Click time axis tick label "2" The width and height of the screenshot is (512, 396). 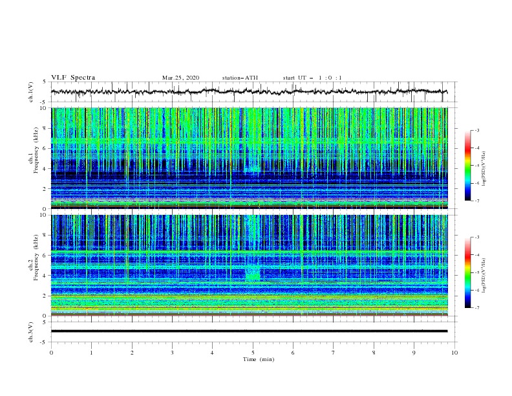(x=132, y=353)
